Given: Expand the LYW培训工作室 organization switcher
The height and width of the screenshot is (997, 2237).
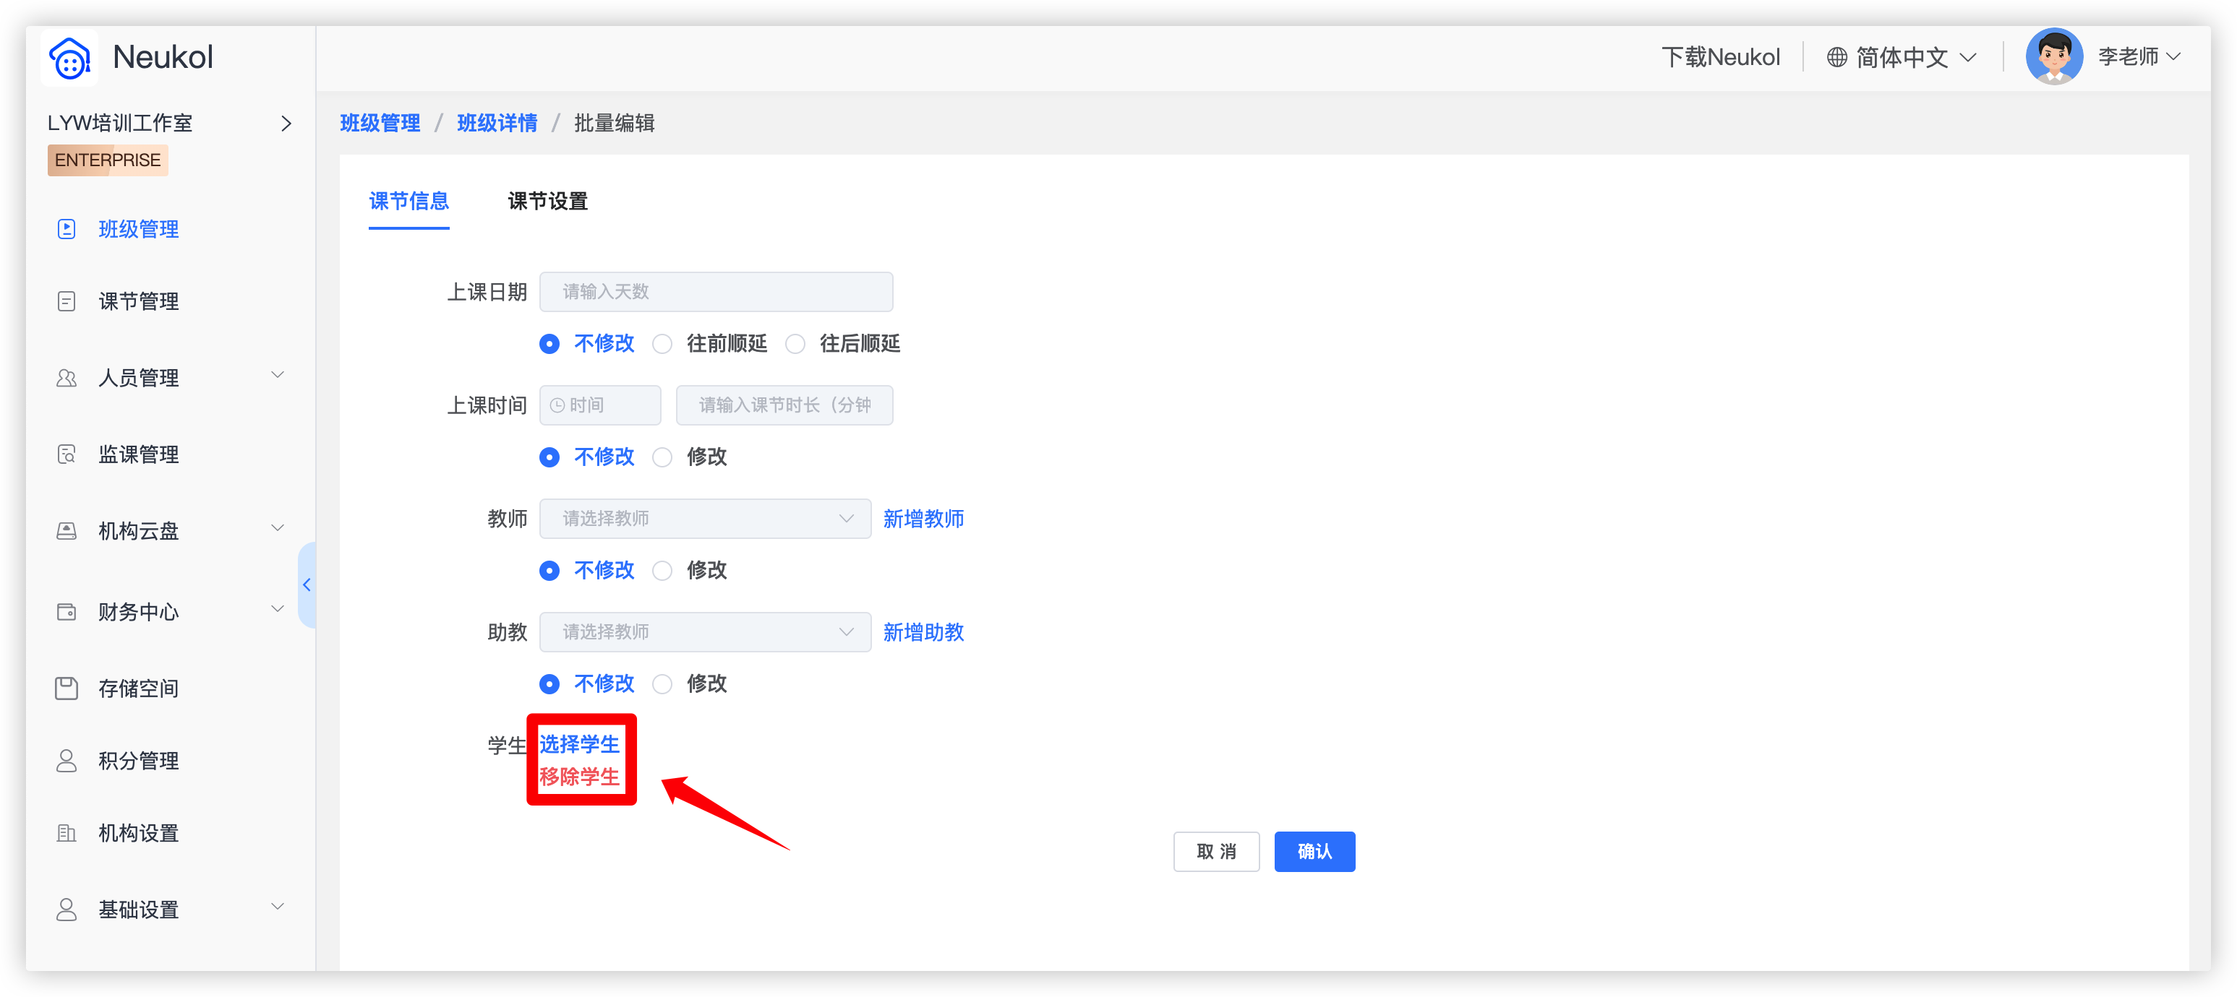Looking at the screenshot, I should pos(286,124).
